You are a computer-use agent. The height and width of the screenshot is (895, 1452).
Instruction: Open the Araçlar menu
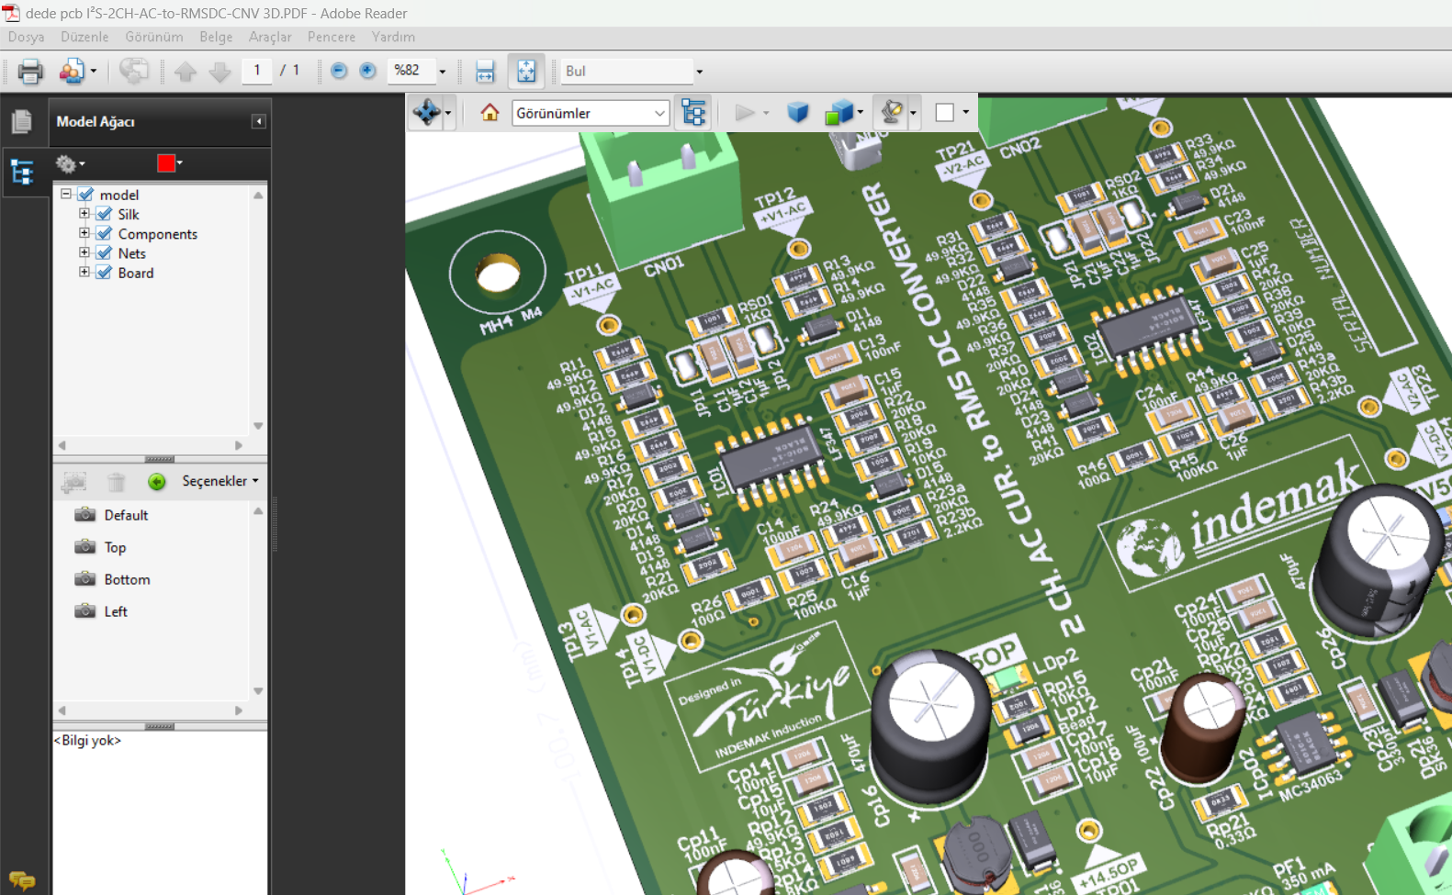270,37
